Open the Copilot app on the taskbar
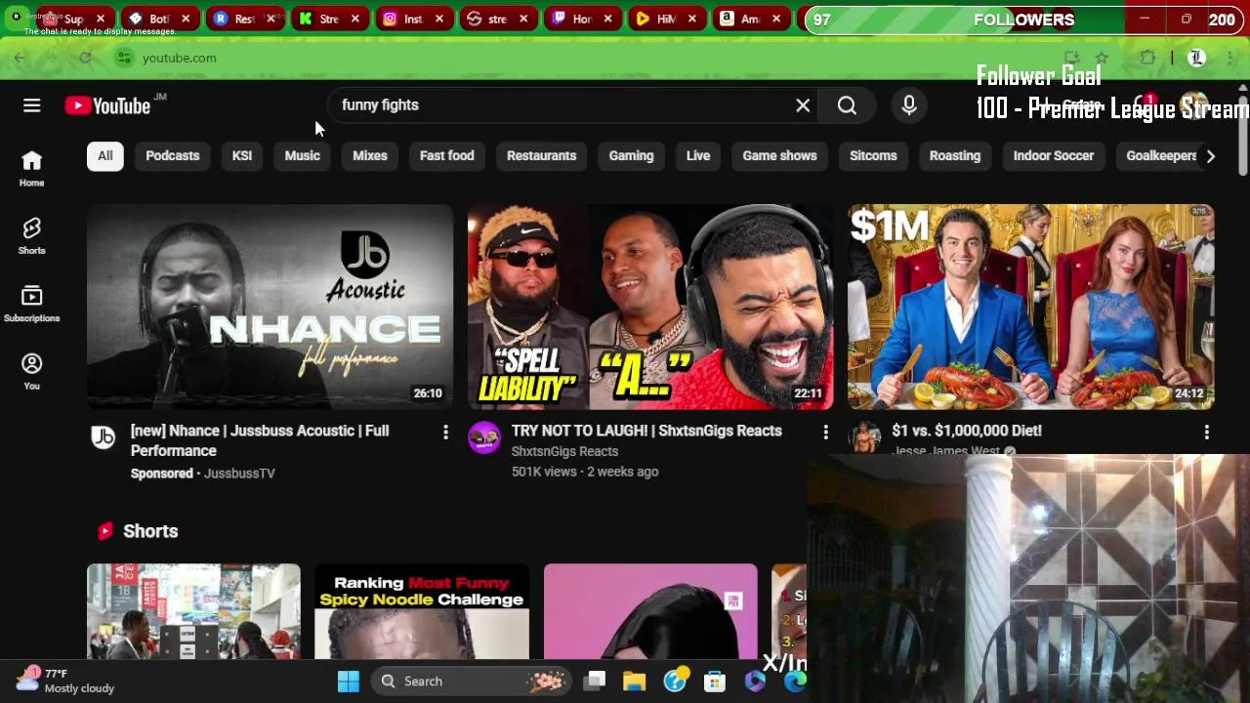This screenshot has width=1250, height=703. point(755,682)
